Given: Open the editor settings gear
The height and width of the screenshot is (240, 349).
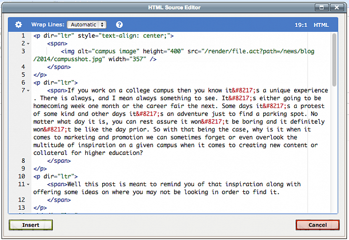Looking at the screenshot, I should click(18, 25).
